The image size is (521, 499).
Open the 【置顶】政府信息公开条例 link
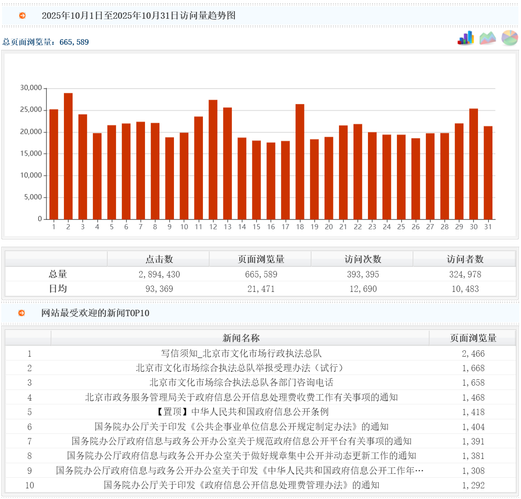click(240, 412)
